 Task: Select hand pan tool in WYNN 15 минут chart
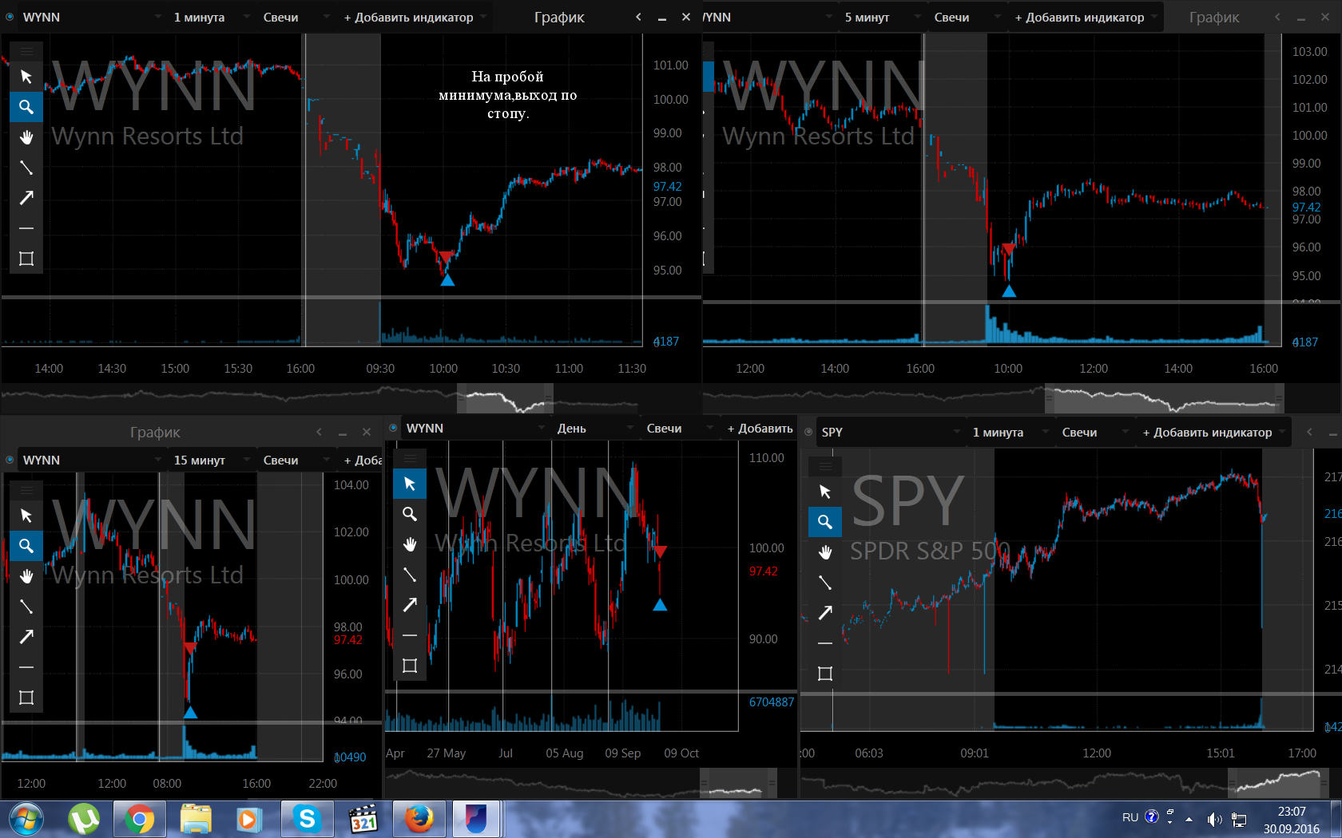point(26,576)
